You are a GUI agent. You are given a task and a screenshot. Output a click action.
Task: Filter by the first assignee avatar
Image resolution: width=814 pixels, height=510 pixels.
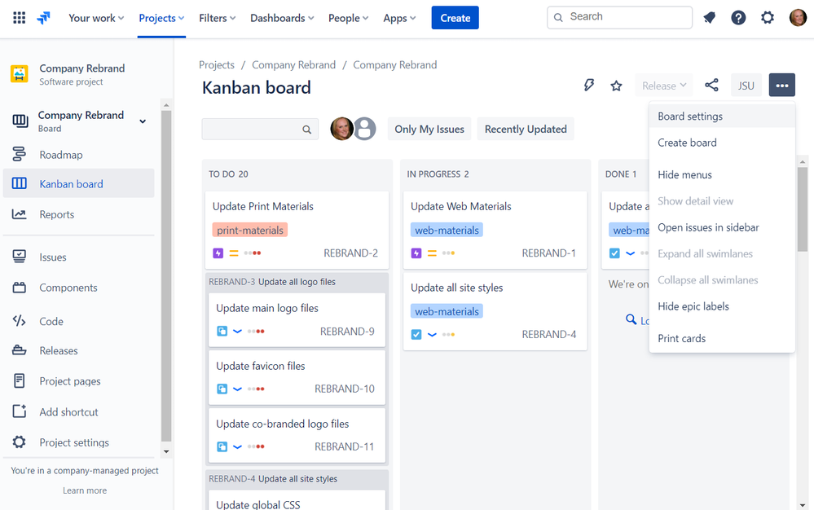pos(341,129)
